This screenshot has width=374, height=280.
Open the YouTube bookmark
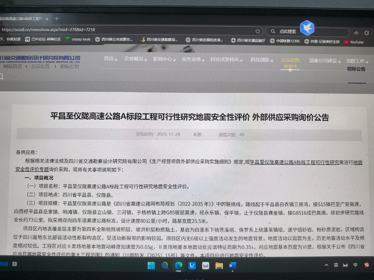(354, 42)
